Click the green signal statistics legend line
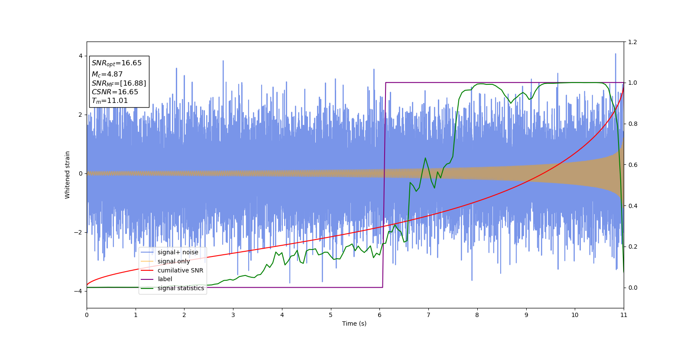This screenshot has height=346, width=693. [x=147, y=288]
